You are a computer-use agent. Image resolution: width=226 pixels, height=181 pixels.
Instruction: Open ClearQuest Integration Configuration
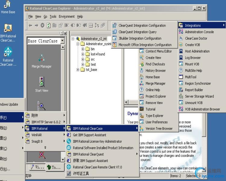(144, 26)
